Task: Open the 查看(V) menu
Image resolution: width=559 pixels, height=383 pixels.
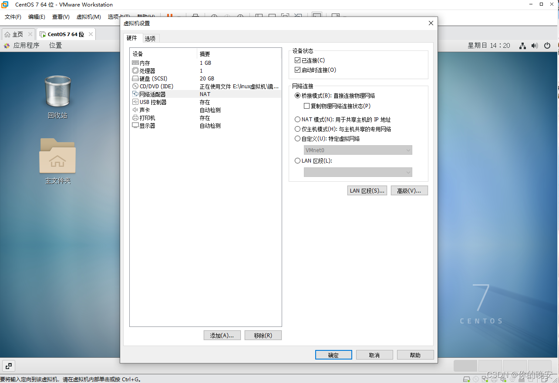Action: pos(61,17)
